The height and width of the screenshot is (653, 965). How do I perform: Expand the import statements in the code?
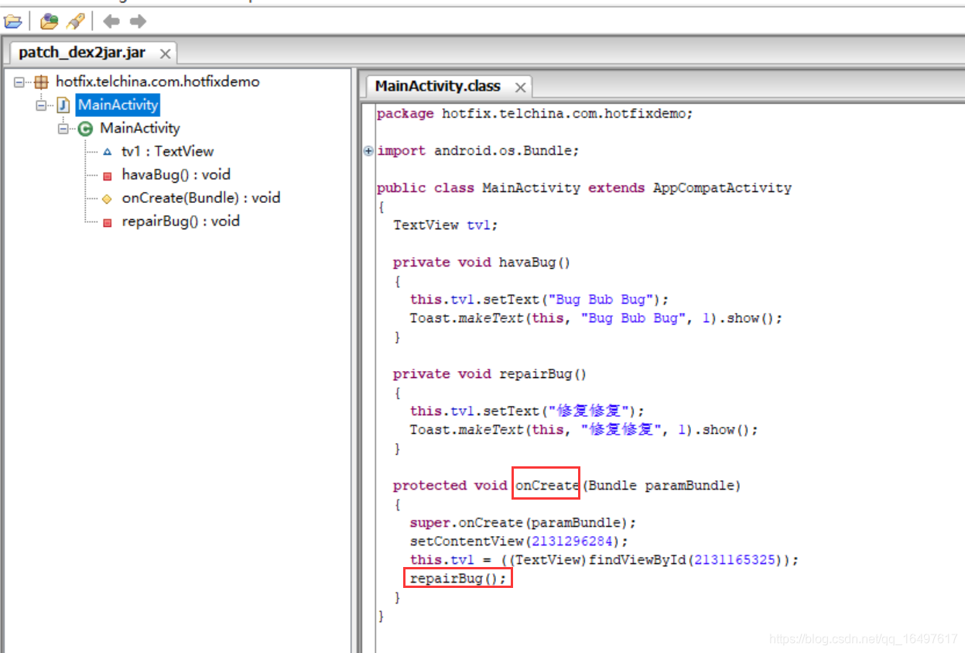(368, 150)
